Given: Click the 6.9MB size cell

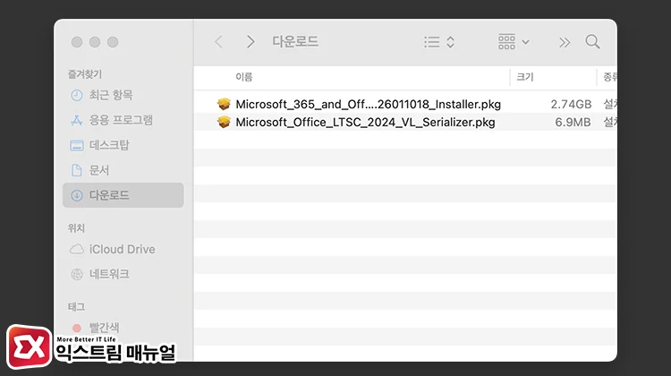Looking at the screenshot, I should click(573, 122).
